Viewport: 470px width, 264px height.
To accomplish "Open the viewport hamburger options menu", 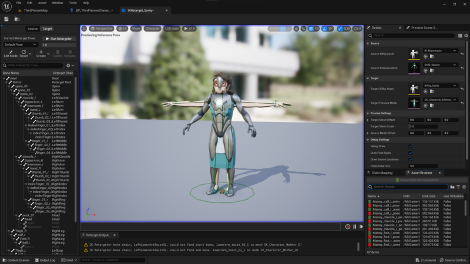I will [x=84, y=28].
